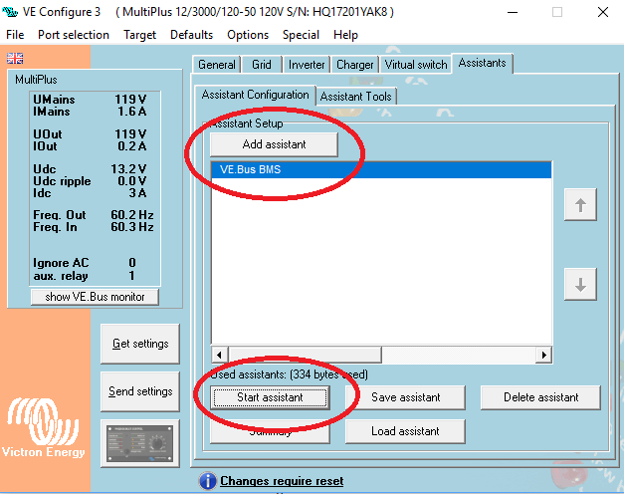Click the Get settings button
This screenshot has width=624, height=494.
point(140,344)
